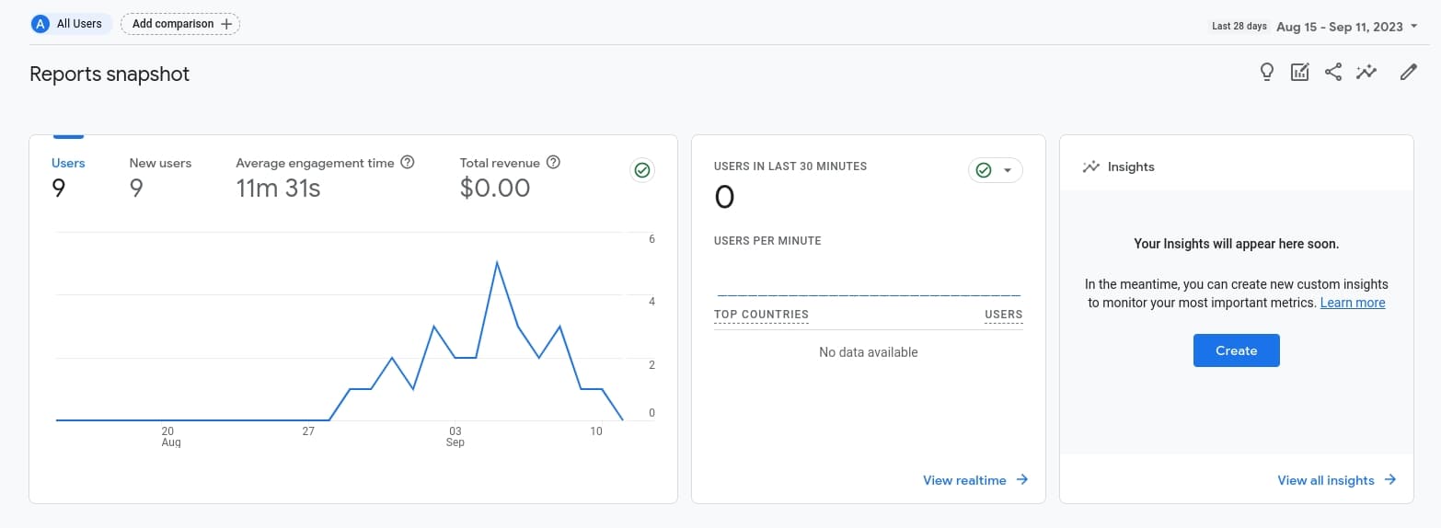
Task: Open the date range dropdown
Action: click(1346, 27)
